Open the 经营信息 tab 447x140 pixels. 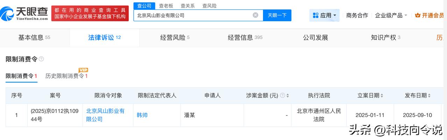[x=245, y=38]
